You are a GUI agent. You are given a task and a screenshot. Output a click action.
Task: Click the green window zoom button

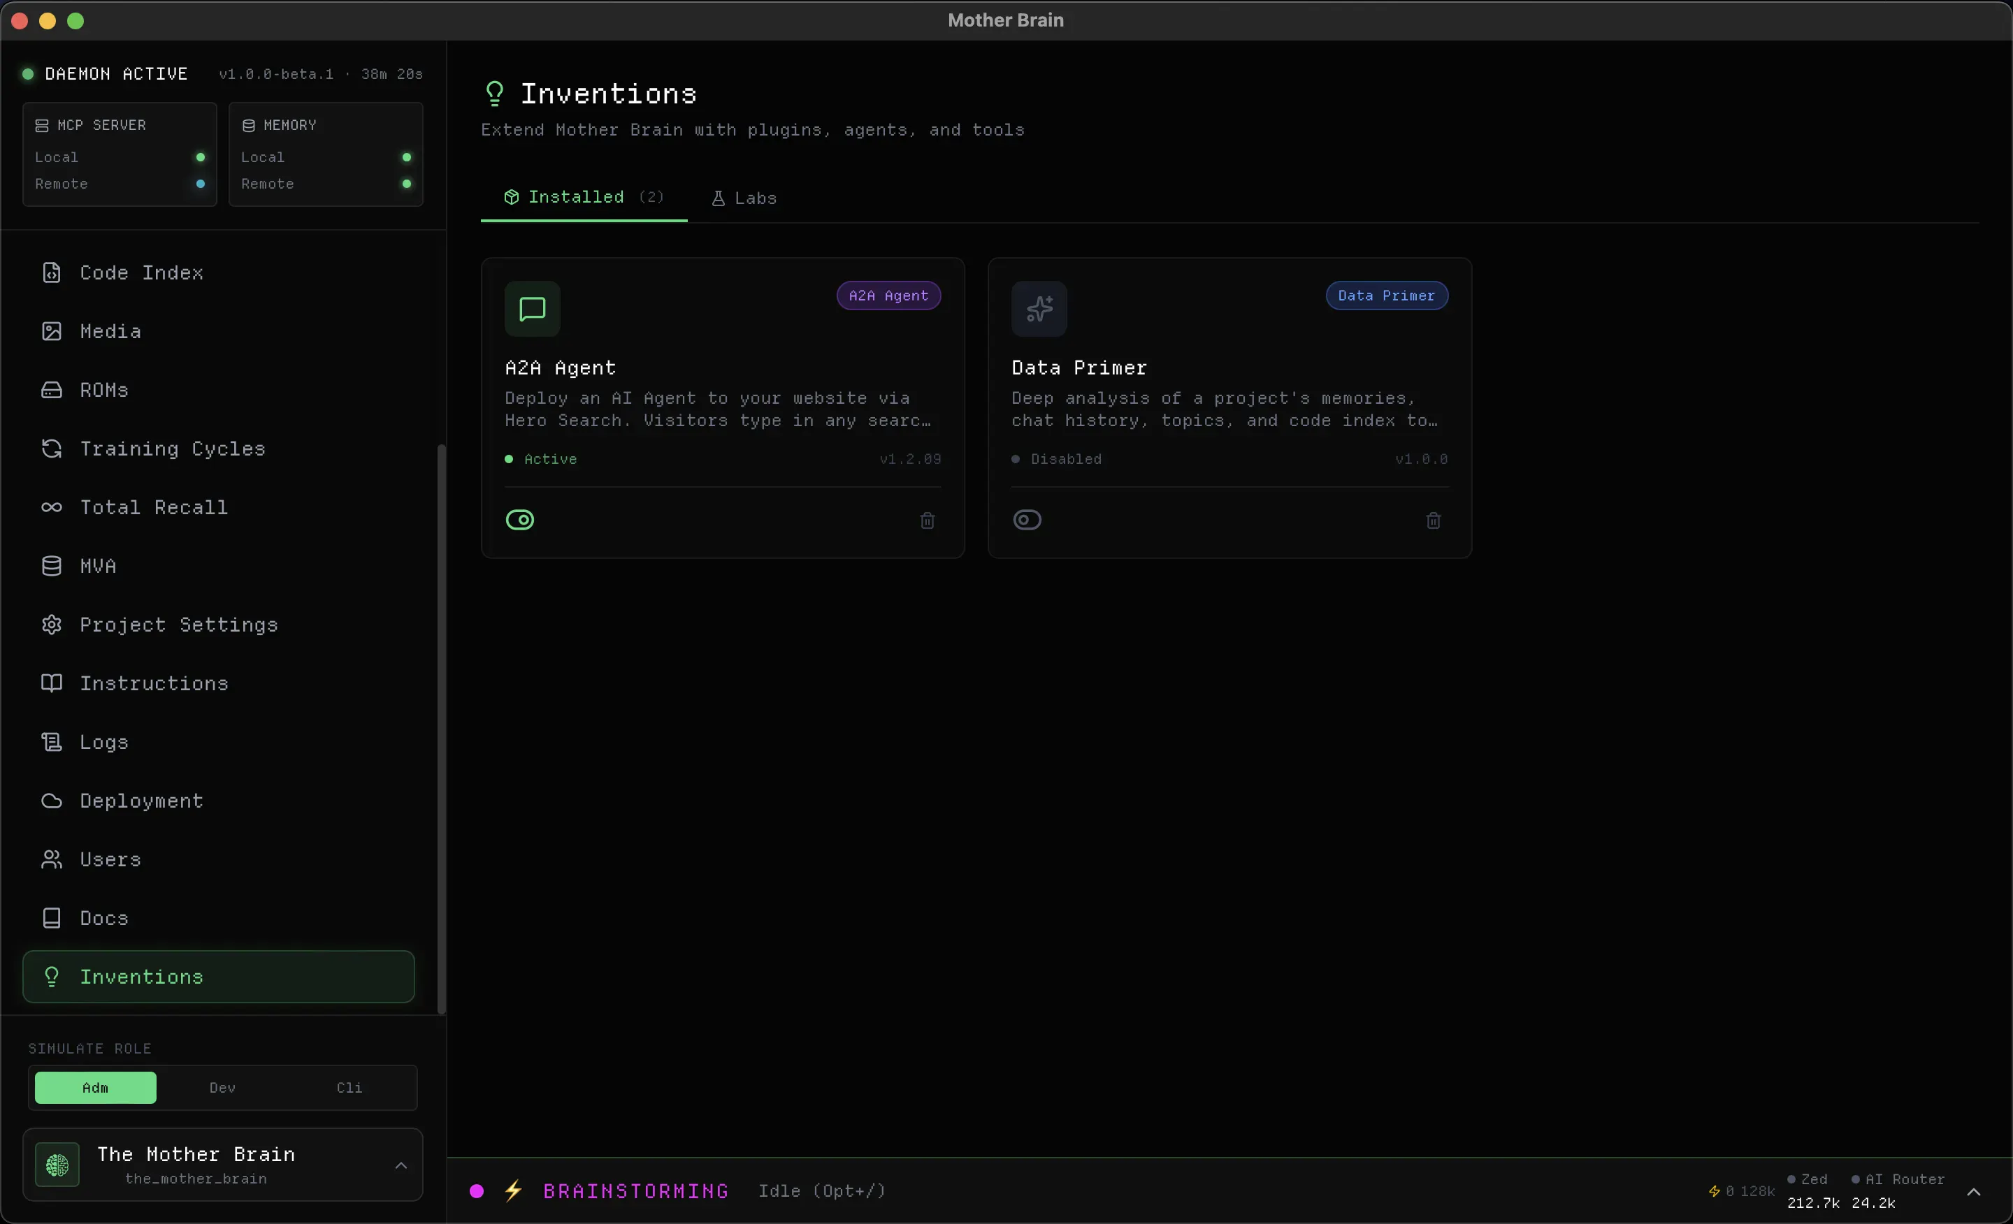(75, 21)
